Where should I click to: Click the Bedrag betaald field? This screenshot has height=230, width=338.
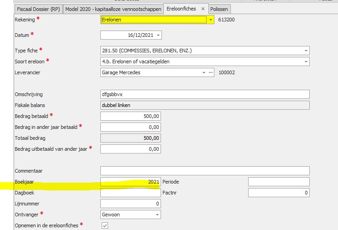coord(130,116)
